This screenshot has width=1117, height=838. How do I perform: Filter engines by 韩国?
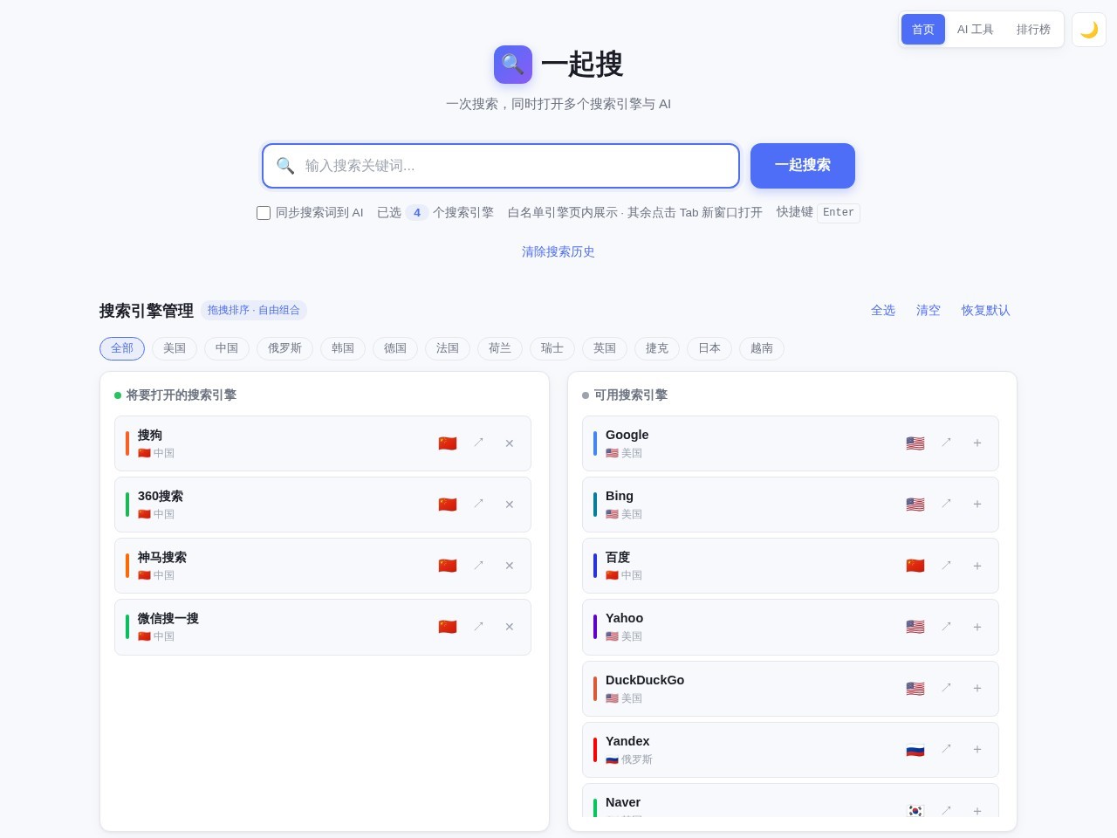click(x=343, y=348)
